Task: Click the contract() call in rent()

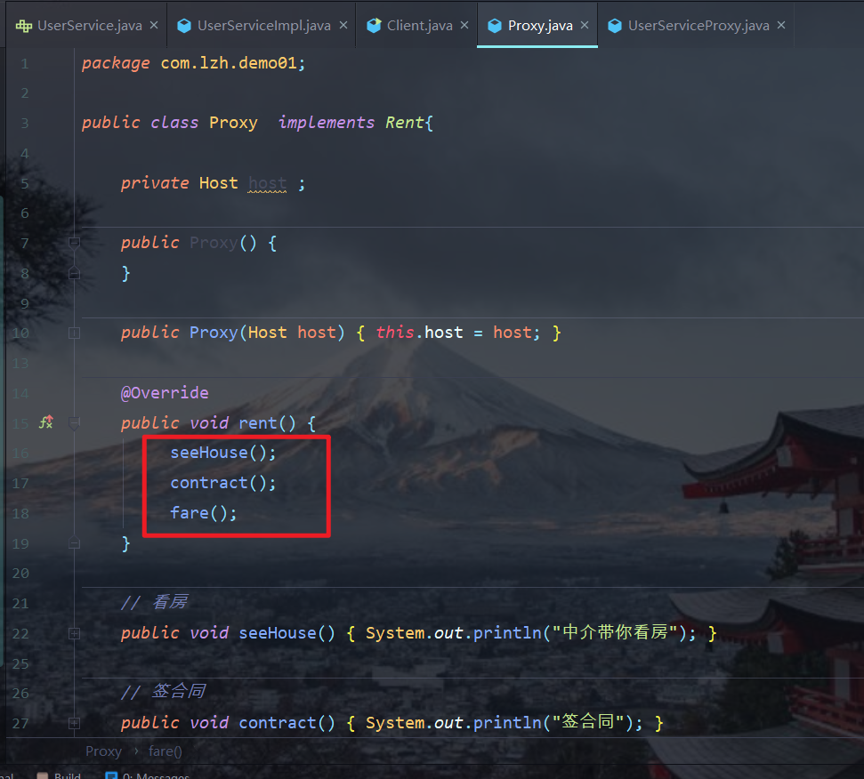Action: (x=222, y=483)
